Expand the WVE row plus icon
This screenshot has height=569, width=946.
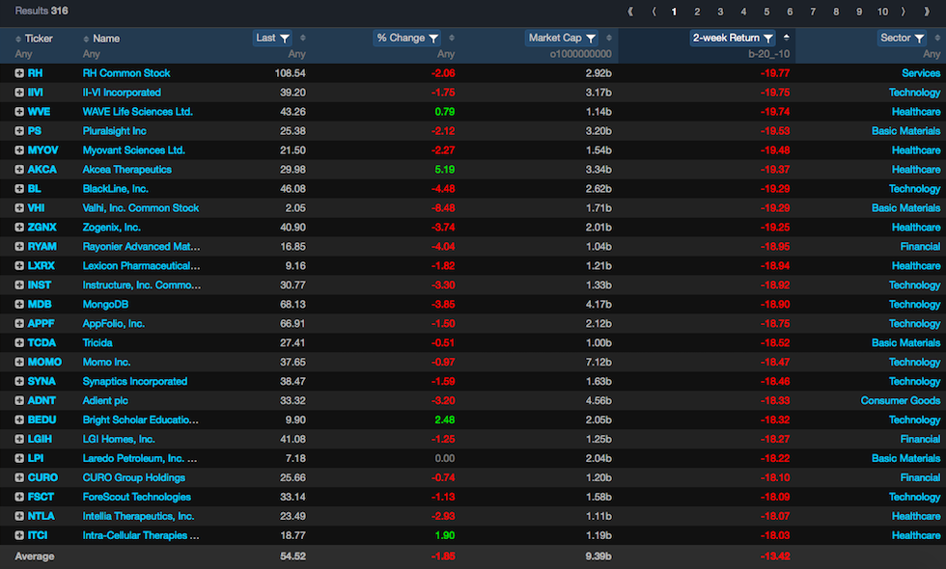(19, 112)
